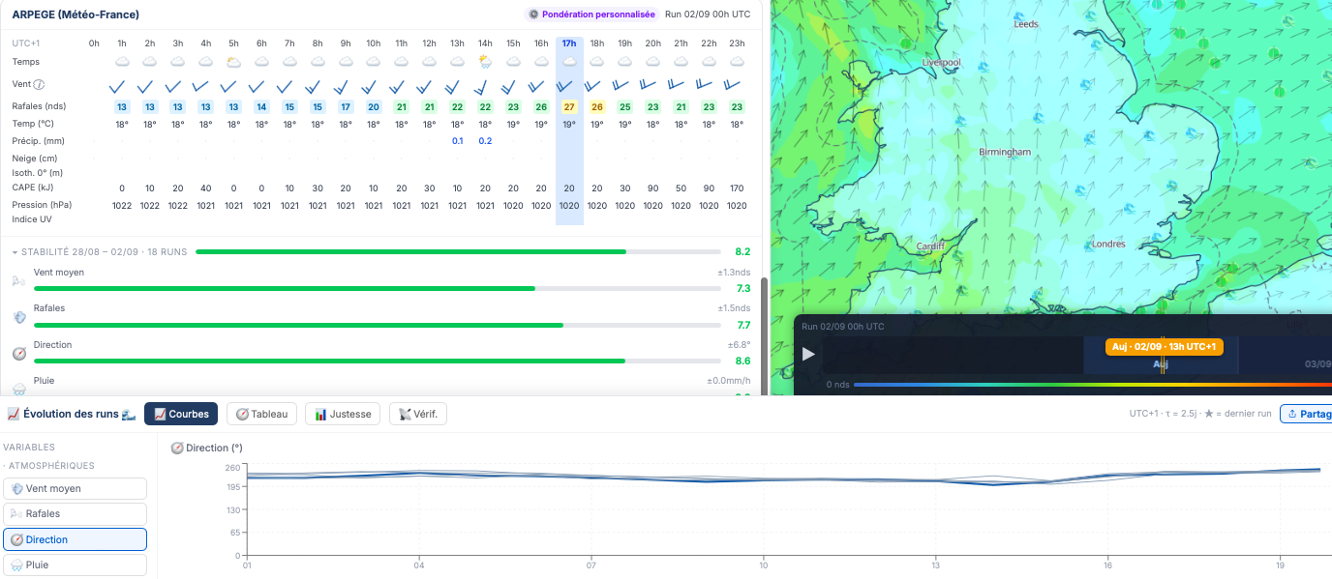The image size is (1332, 579).
Task: Click Londres on the map
Action: click(1108, 245)
